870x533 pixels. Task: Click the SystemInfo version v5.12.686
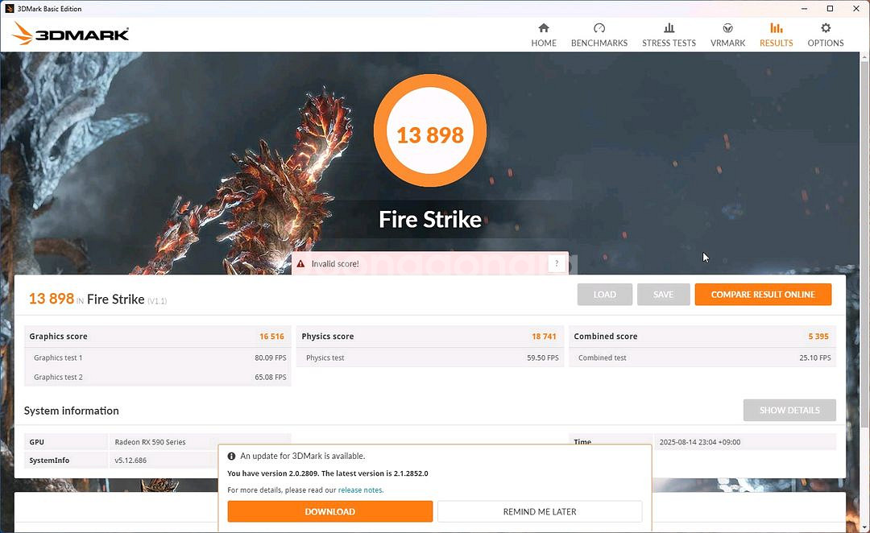click(x=130, y=461)
